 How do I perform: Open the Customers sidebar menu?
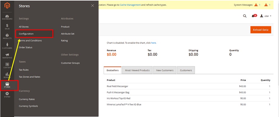(x=7, y=46)
